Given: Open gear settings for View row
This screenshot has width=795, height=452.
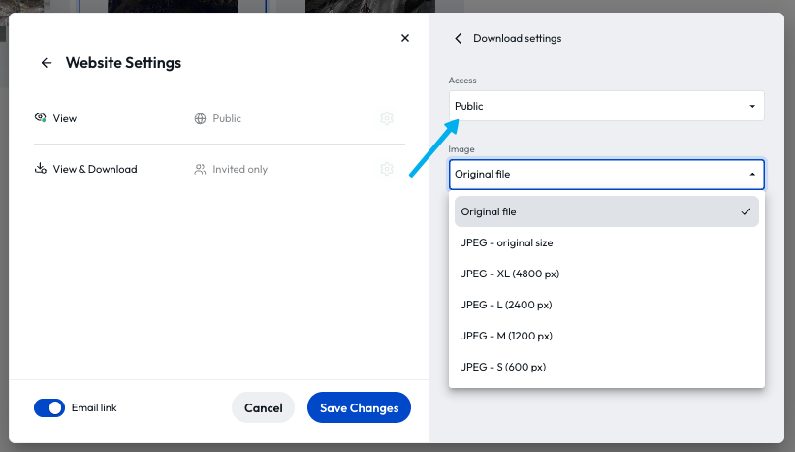Looking at the screenshot, I should click(387, 118).
